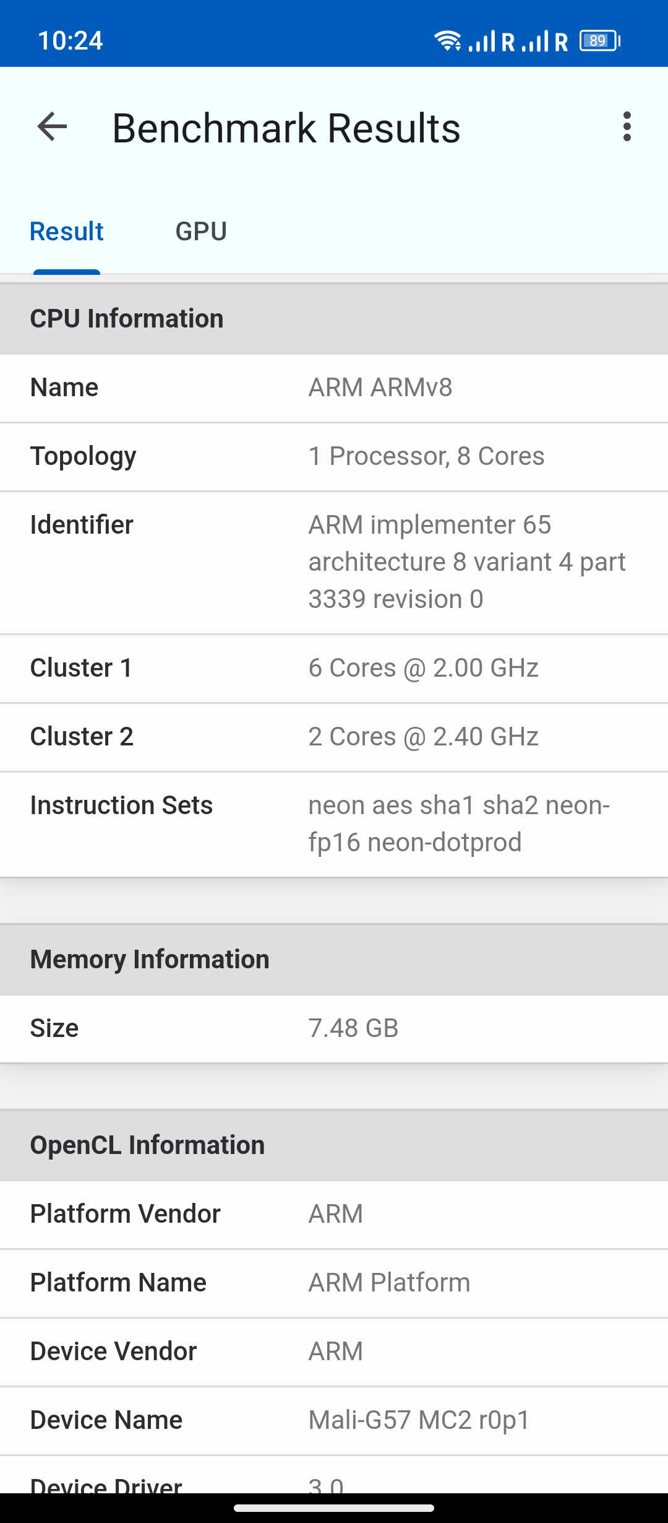This screenshot has height=1523, width=668.
Task: Tap the battery indicator icon
Action: (599, 41)
